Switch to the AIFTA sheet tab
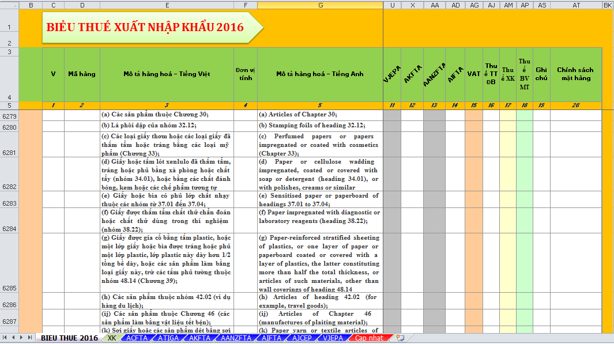Screen dimensions: 614x344 click(272, 338)
